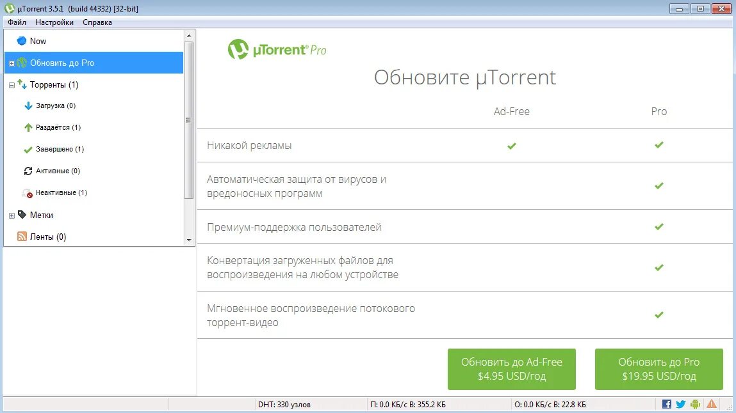The width and height of the screenshot is (736, 413).
Task: Click the red blocked icon for Неактивные
Action: pyautogui.click(x=28, y=193)
